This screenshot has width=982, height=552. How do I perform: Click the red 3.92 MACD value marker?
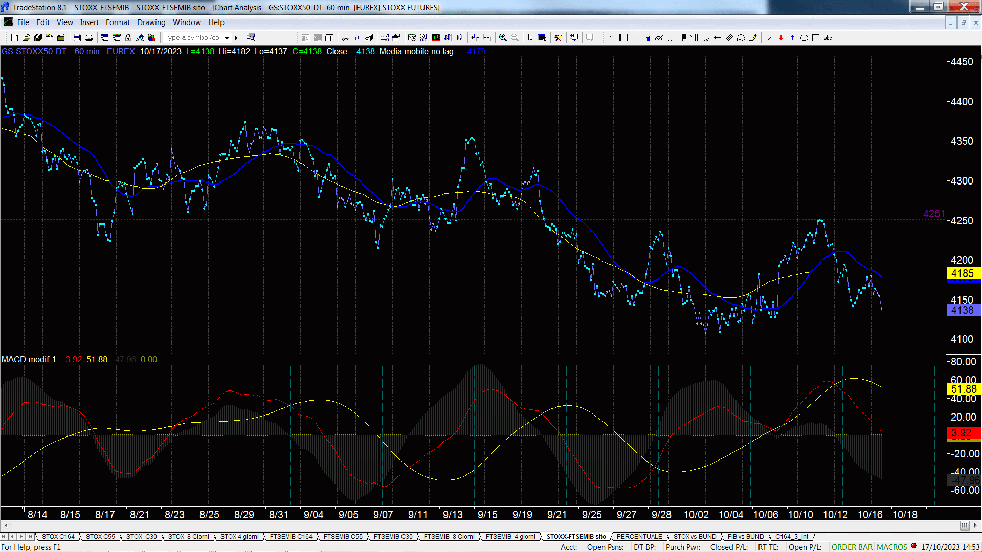(963, 433)
